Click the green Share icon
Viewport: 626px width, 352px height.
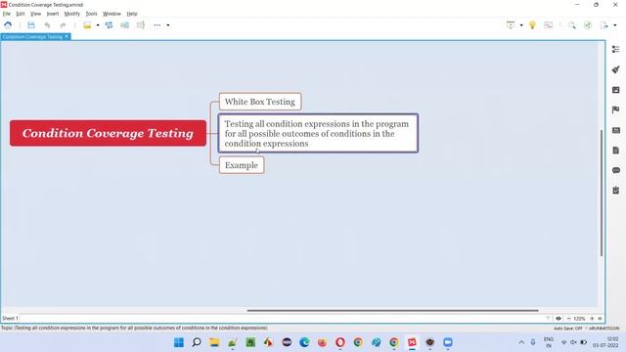click(588, 25)
